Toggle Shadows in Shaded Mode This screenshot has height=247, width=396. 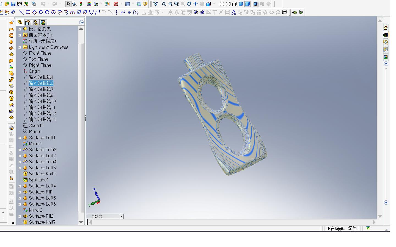click(256, 4)
